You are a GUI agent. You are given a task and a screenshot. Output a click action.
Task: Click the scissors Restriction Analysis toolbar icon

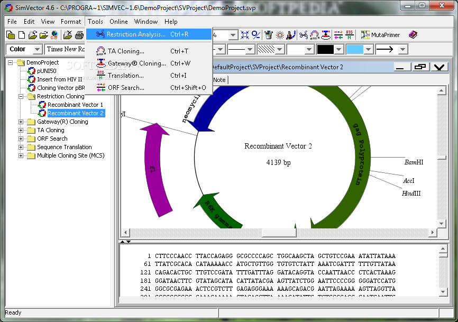click(x=304, y=35)
